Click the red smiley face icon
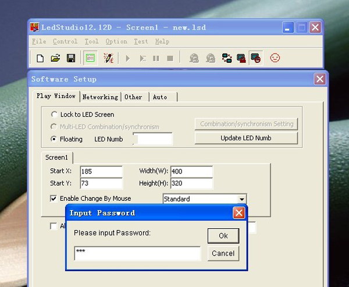349x287 pixels. pyautogui.click(x=275, y=58)
